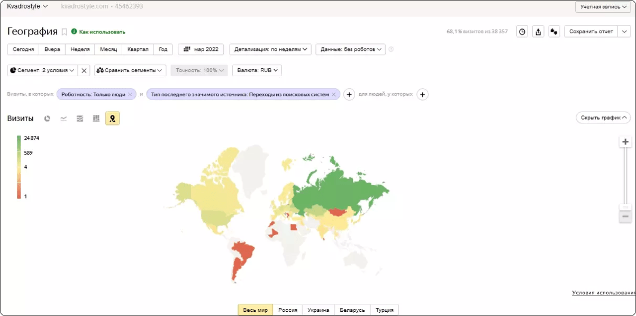Click the bookmark icon beside География
Screen dimensions: 636x316
pos(65,32)
